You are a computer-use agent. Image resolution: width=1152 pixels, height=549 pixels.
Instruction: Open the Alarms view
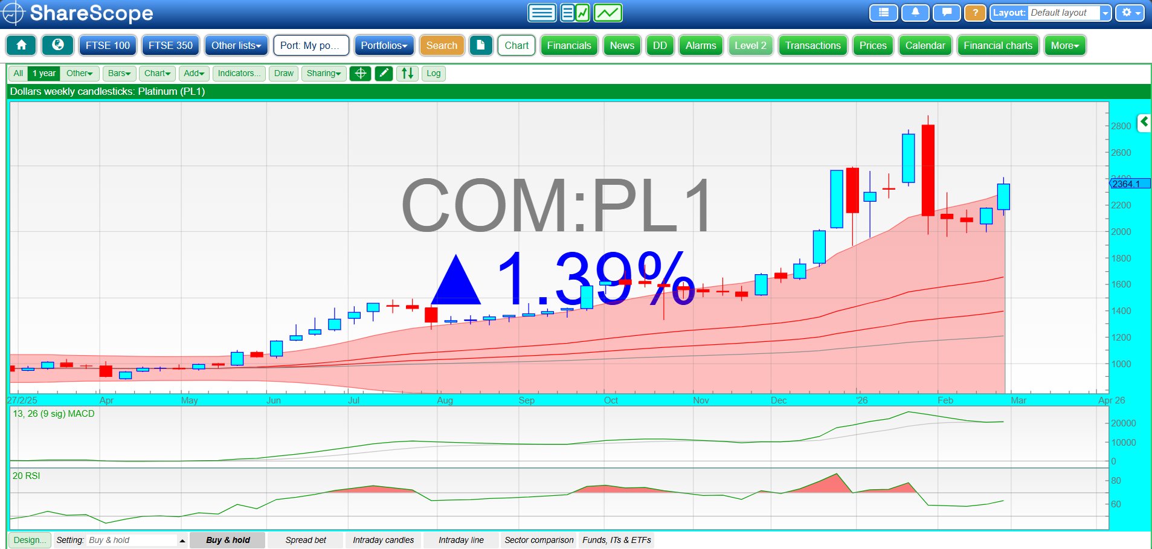point(701,45)
